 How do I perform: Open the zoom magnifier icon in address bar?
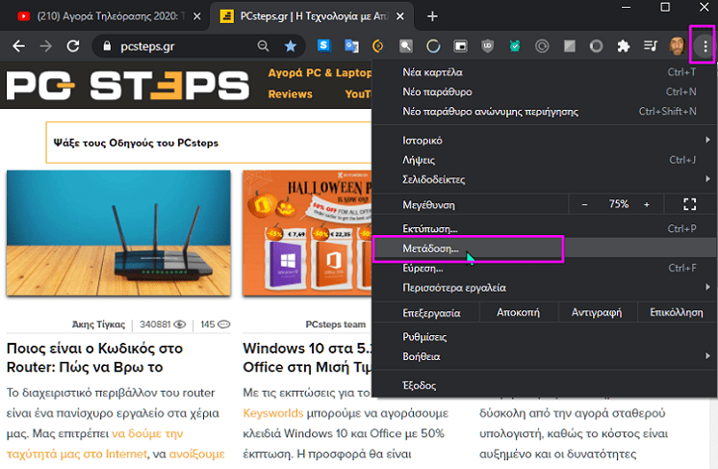pyautogui.click(x=263, y=46)
